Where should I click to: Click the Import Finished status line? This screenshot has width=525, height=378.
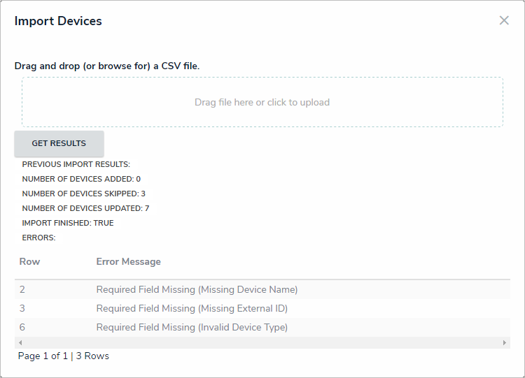[x=68, y=223]
